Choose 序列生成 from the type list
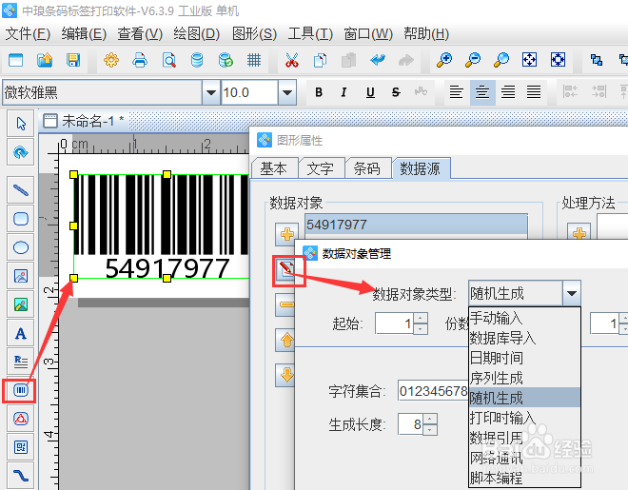 coord(524,378)
